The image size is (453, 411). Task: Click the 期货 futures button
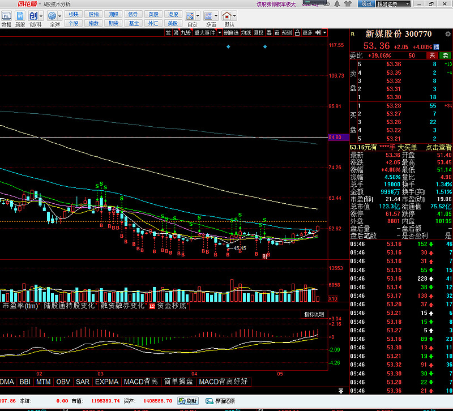click(114, 23)
